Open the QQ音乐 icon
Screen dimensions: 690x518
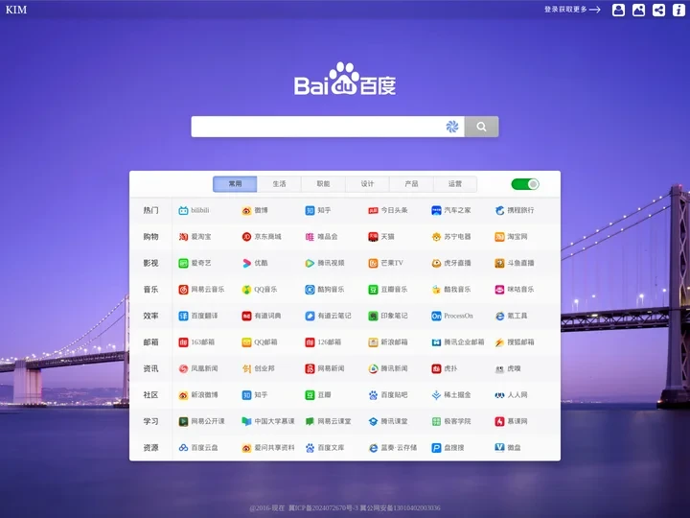(x=246, y=290)
